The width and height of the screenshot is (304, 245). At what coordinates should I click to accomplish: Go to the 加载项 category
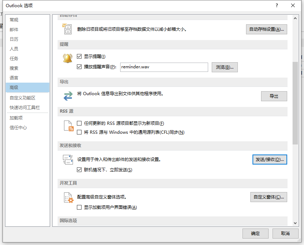click(x=27, y=118)
